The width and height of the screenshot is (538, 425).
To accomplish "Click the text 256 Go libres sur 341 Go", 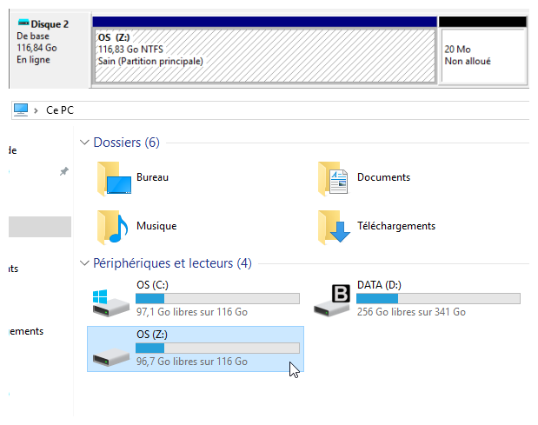I will [x=411, y=312].
